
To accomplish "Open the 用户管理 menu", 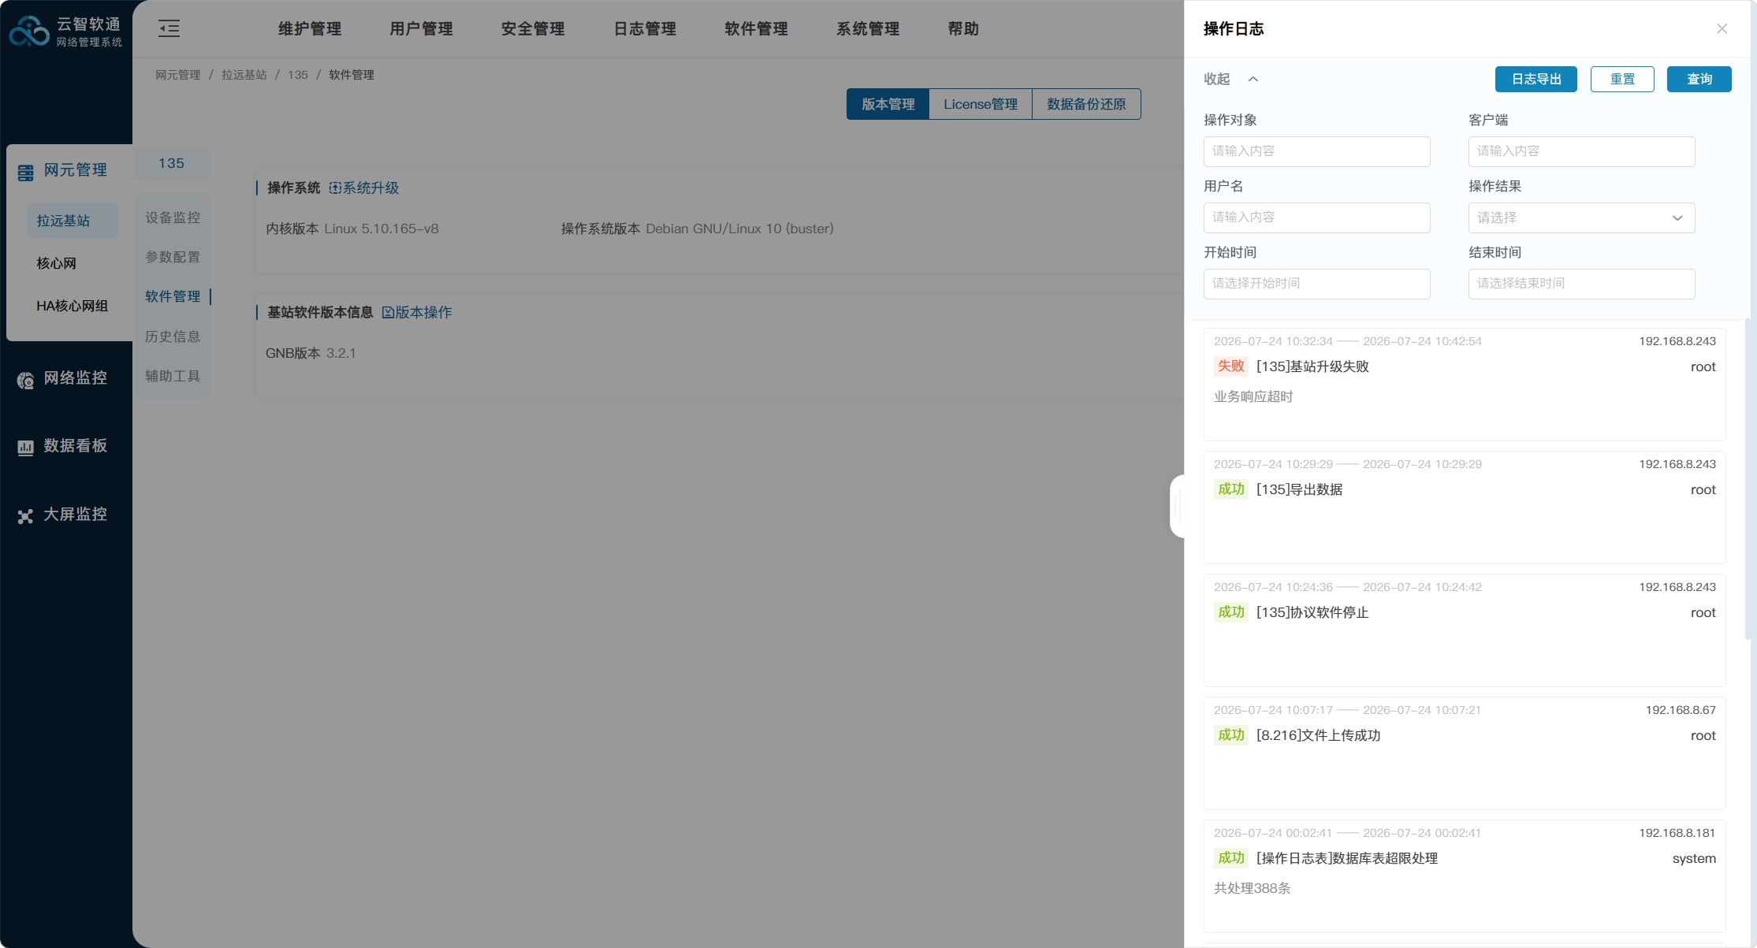I will click(x=421, y=29).
